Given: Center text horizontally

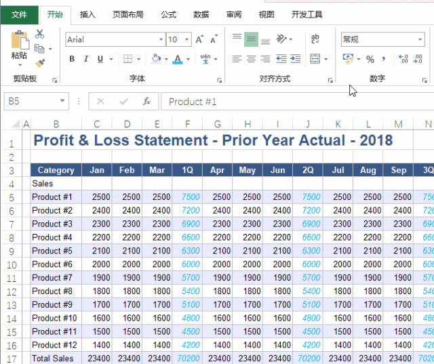Looking at the screenshot, I should [251, 59].
